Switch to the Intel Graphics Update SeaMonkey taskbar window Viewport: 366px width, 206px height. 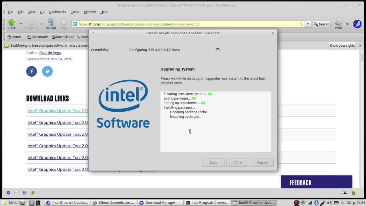click(67, 203)
